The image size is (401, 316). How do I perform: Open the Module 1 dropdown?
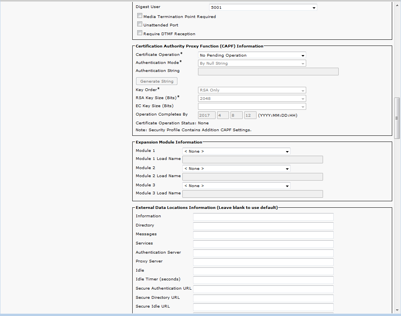coord(236,151)
